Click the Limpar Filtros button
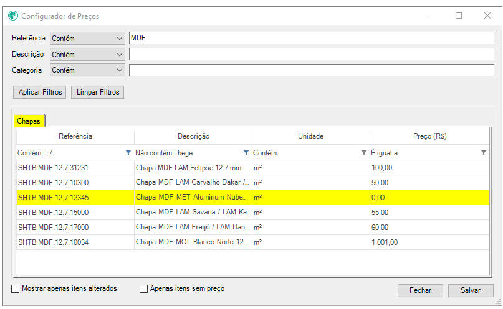The image size is (503, 309). 98,92
